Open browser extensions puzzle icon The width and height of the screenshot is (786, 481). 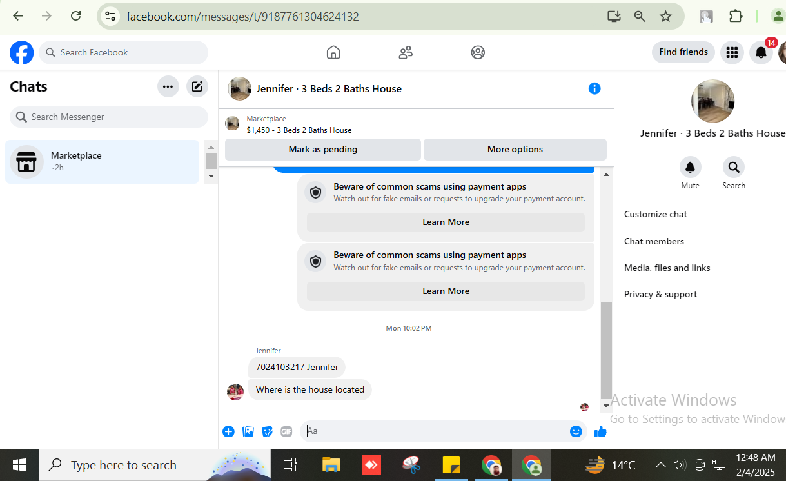click(x=736, y=16)
